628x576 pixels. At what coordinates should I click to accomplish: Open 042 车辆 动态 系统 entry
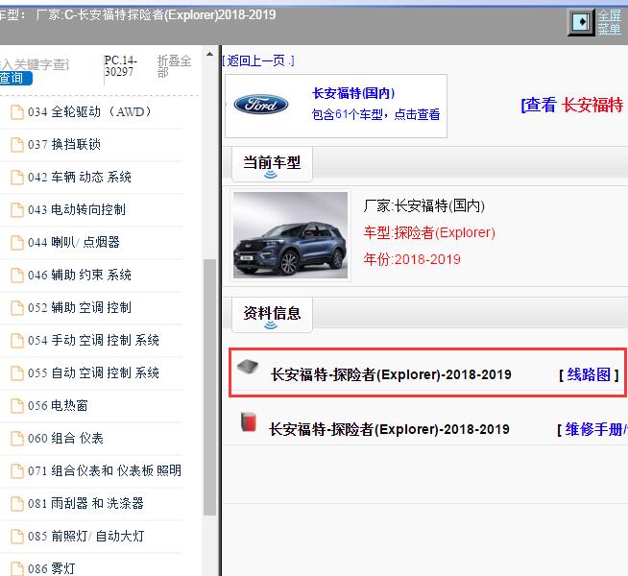click(x=80, y=177)
